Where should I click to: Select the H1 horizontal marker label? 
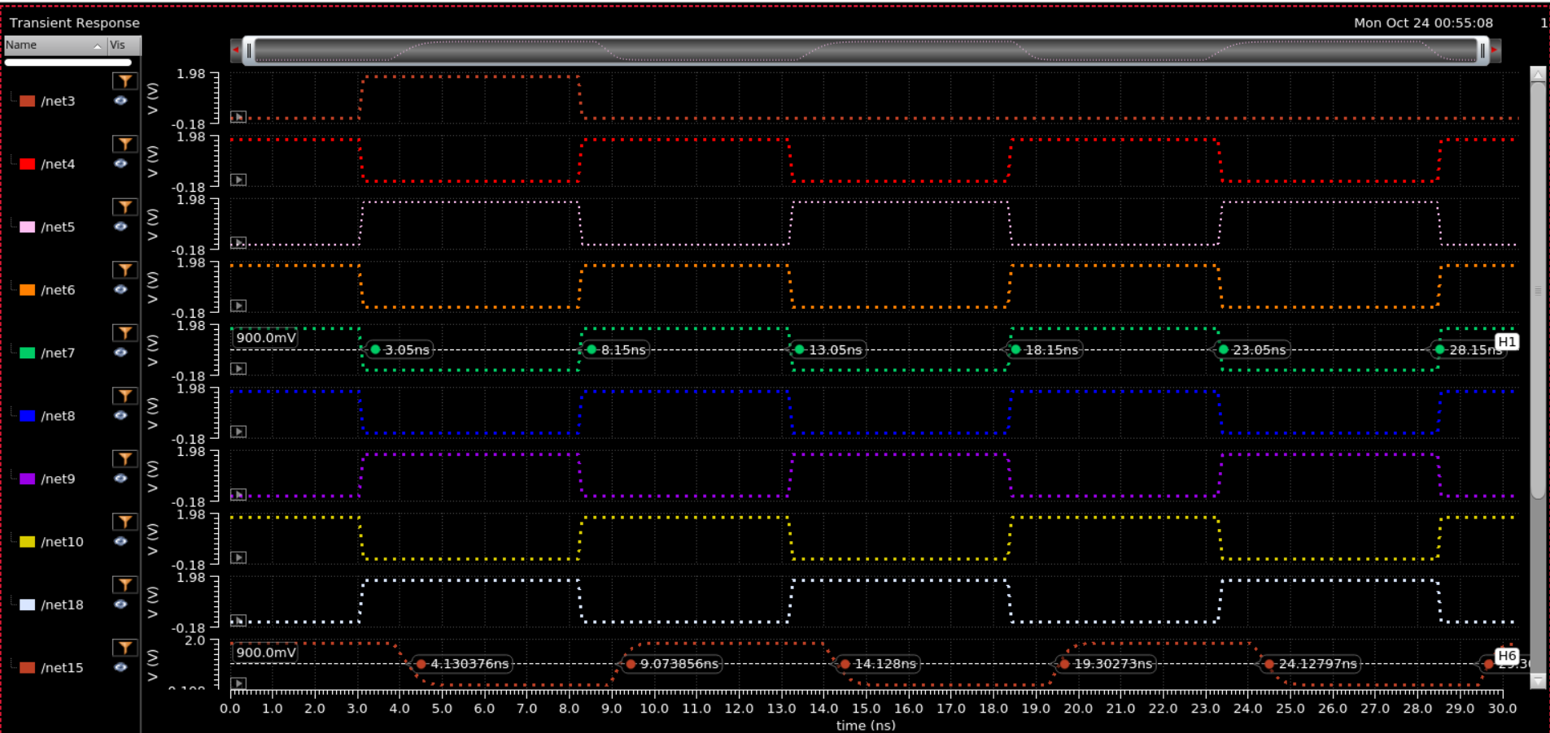coord(1507,342)
